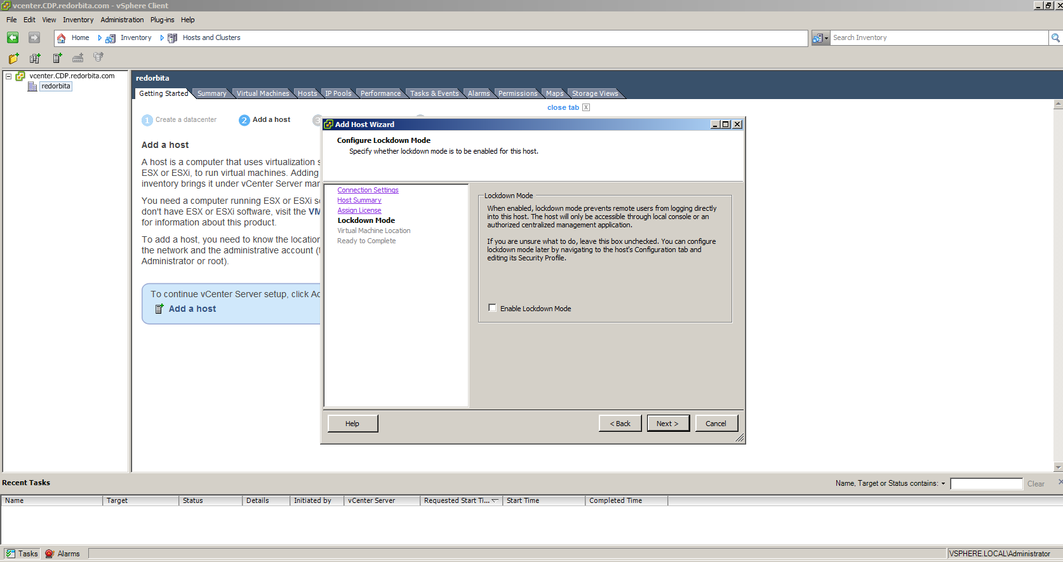Click the New Folder toolbar icon
The image size is (1063, 562).
(x=13, y=58)
